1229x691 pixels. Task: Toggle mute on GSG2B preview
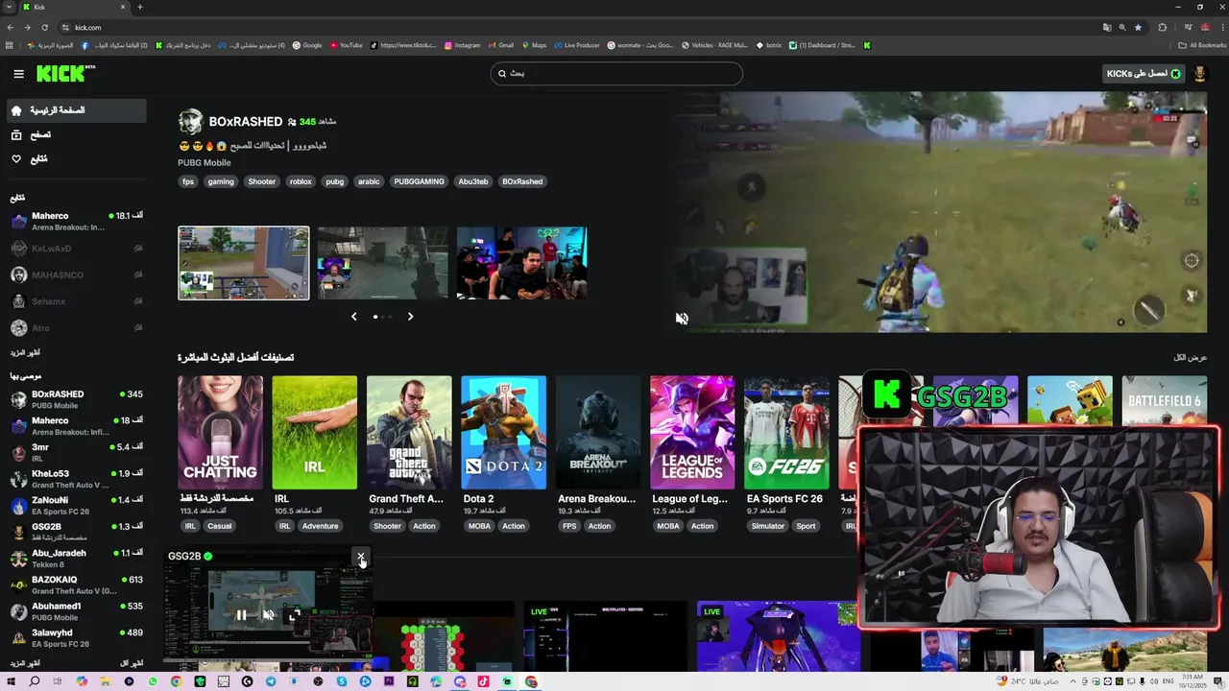tap(269, 615)
